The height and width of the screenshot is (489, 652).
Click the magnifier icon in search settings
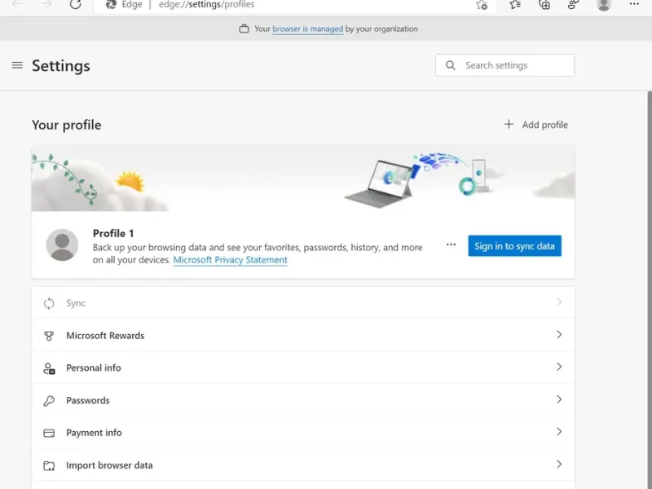pos(451,65)
